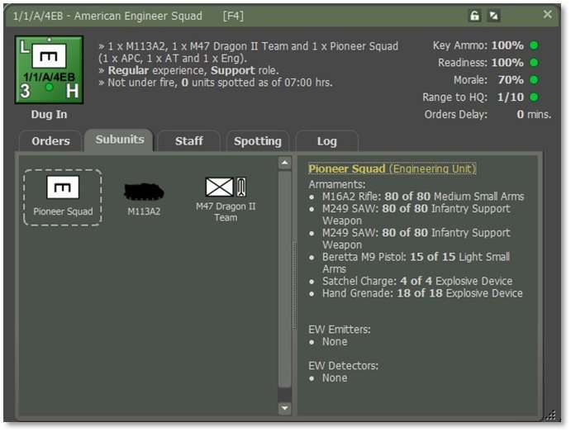571x432 pixels.
Task: Click the Range to HQ green indicator
Action: 534,97
